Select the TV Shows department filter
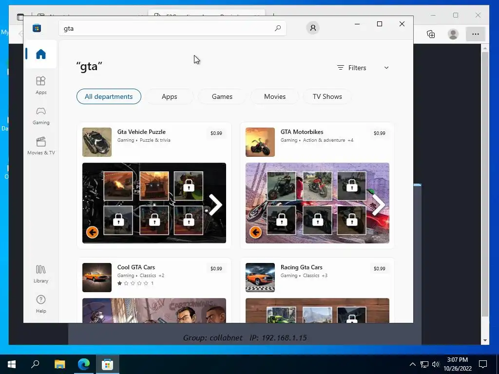Image resolution: width=499 pixels, height=374 pixels. [327, 96]
